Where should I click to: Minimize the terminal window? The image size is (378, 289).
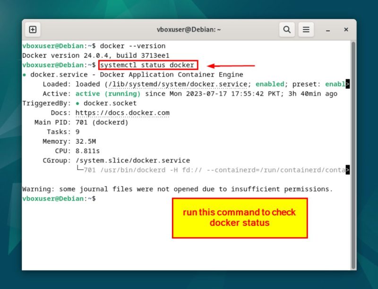tap(327, 29)
